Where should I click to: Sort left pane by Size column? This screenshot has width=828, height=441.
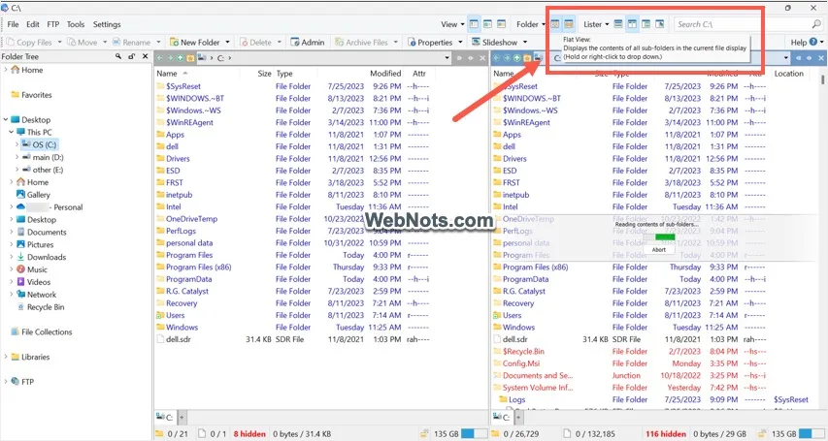[x=264, y=74]
